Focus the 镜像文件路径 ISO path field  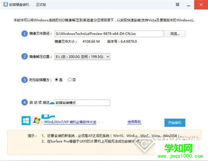[x=109, y=34]
